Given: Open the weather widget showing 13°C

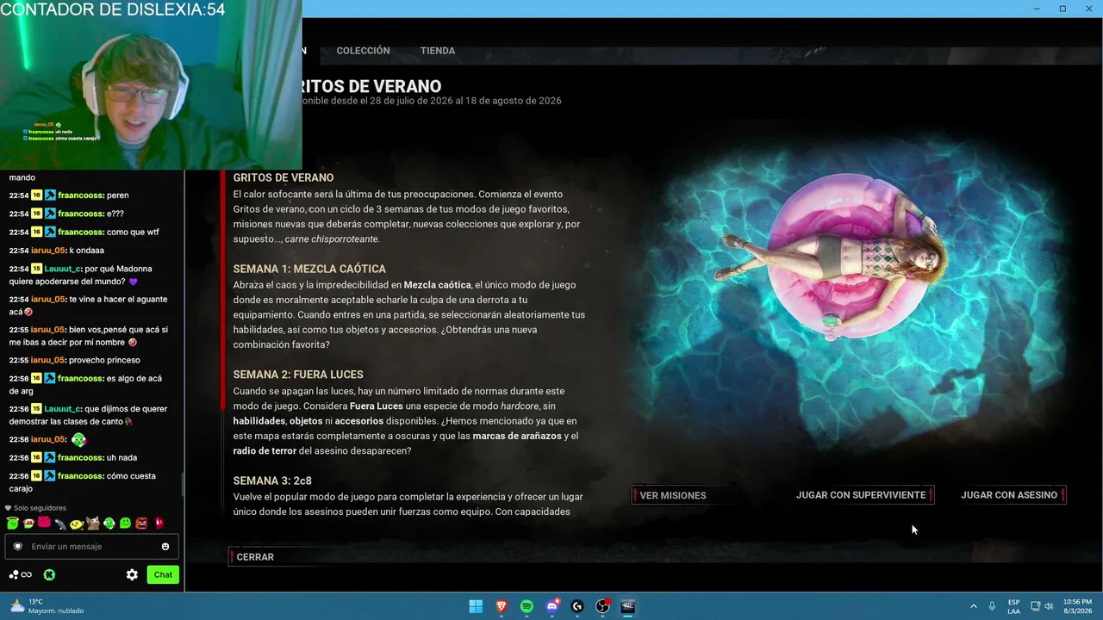Looking at the screenshot, I should click(x=47, y=606).
